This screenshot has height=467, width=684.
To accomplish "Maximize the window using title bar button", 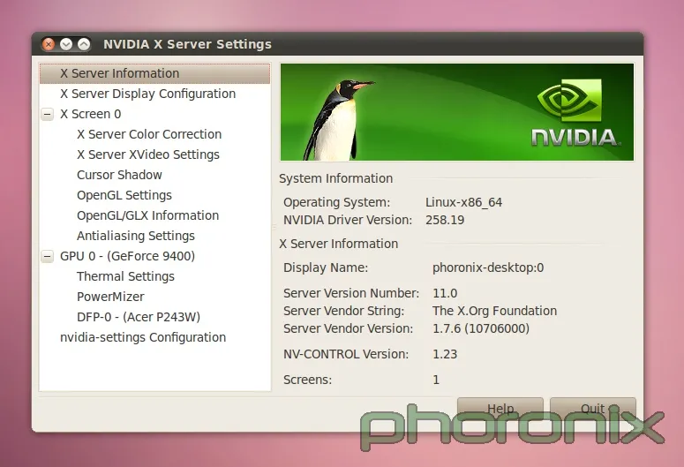I will [x=84, y=44].
